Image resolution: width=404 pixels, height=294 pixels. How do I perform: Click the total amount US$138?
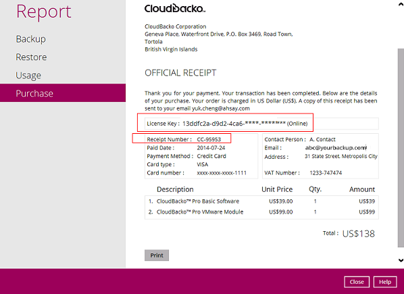[358, 233]
